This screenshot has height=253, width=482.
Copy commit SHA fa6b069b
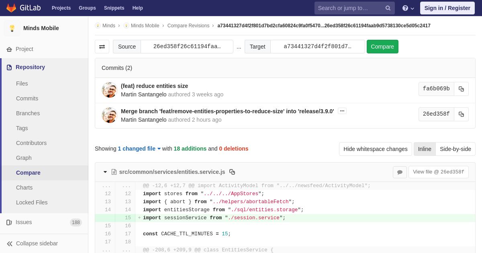(461, 89)
